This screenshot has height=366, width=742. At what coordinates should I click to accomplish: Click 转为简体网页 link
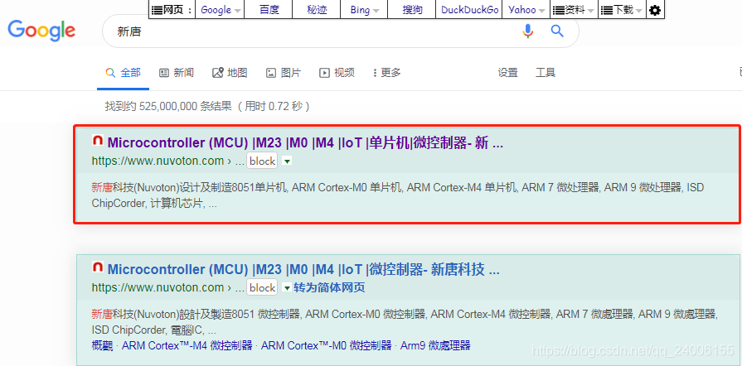[329, 288]
